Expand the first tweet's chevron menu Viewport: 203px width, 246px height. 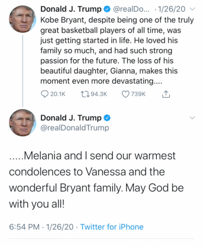pyautogui.click(x=192, y=9)
